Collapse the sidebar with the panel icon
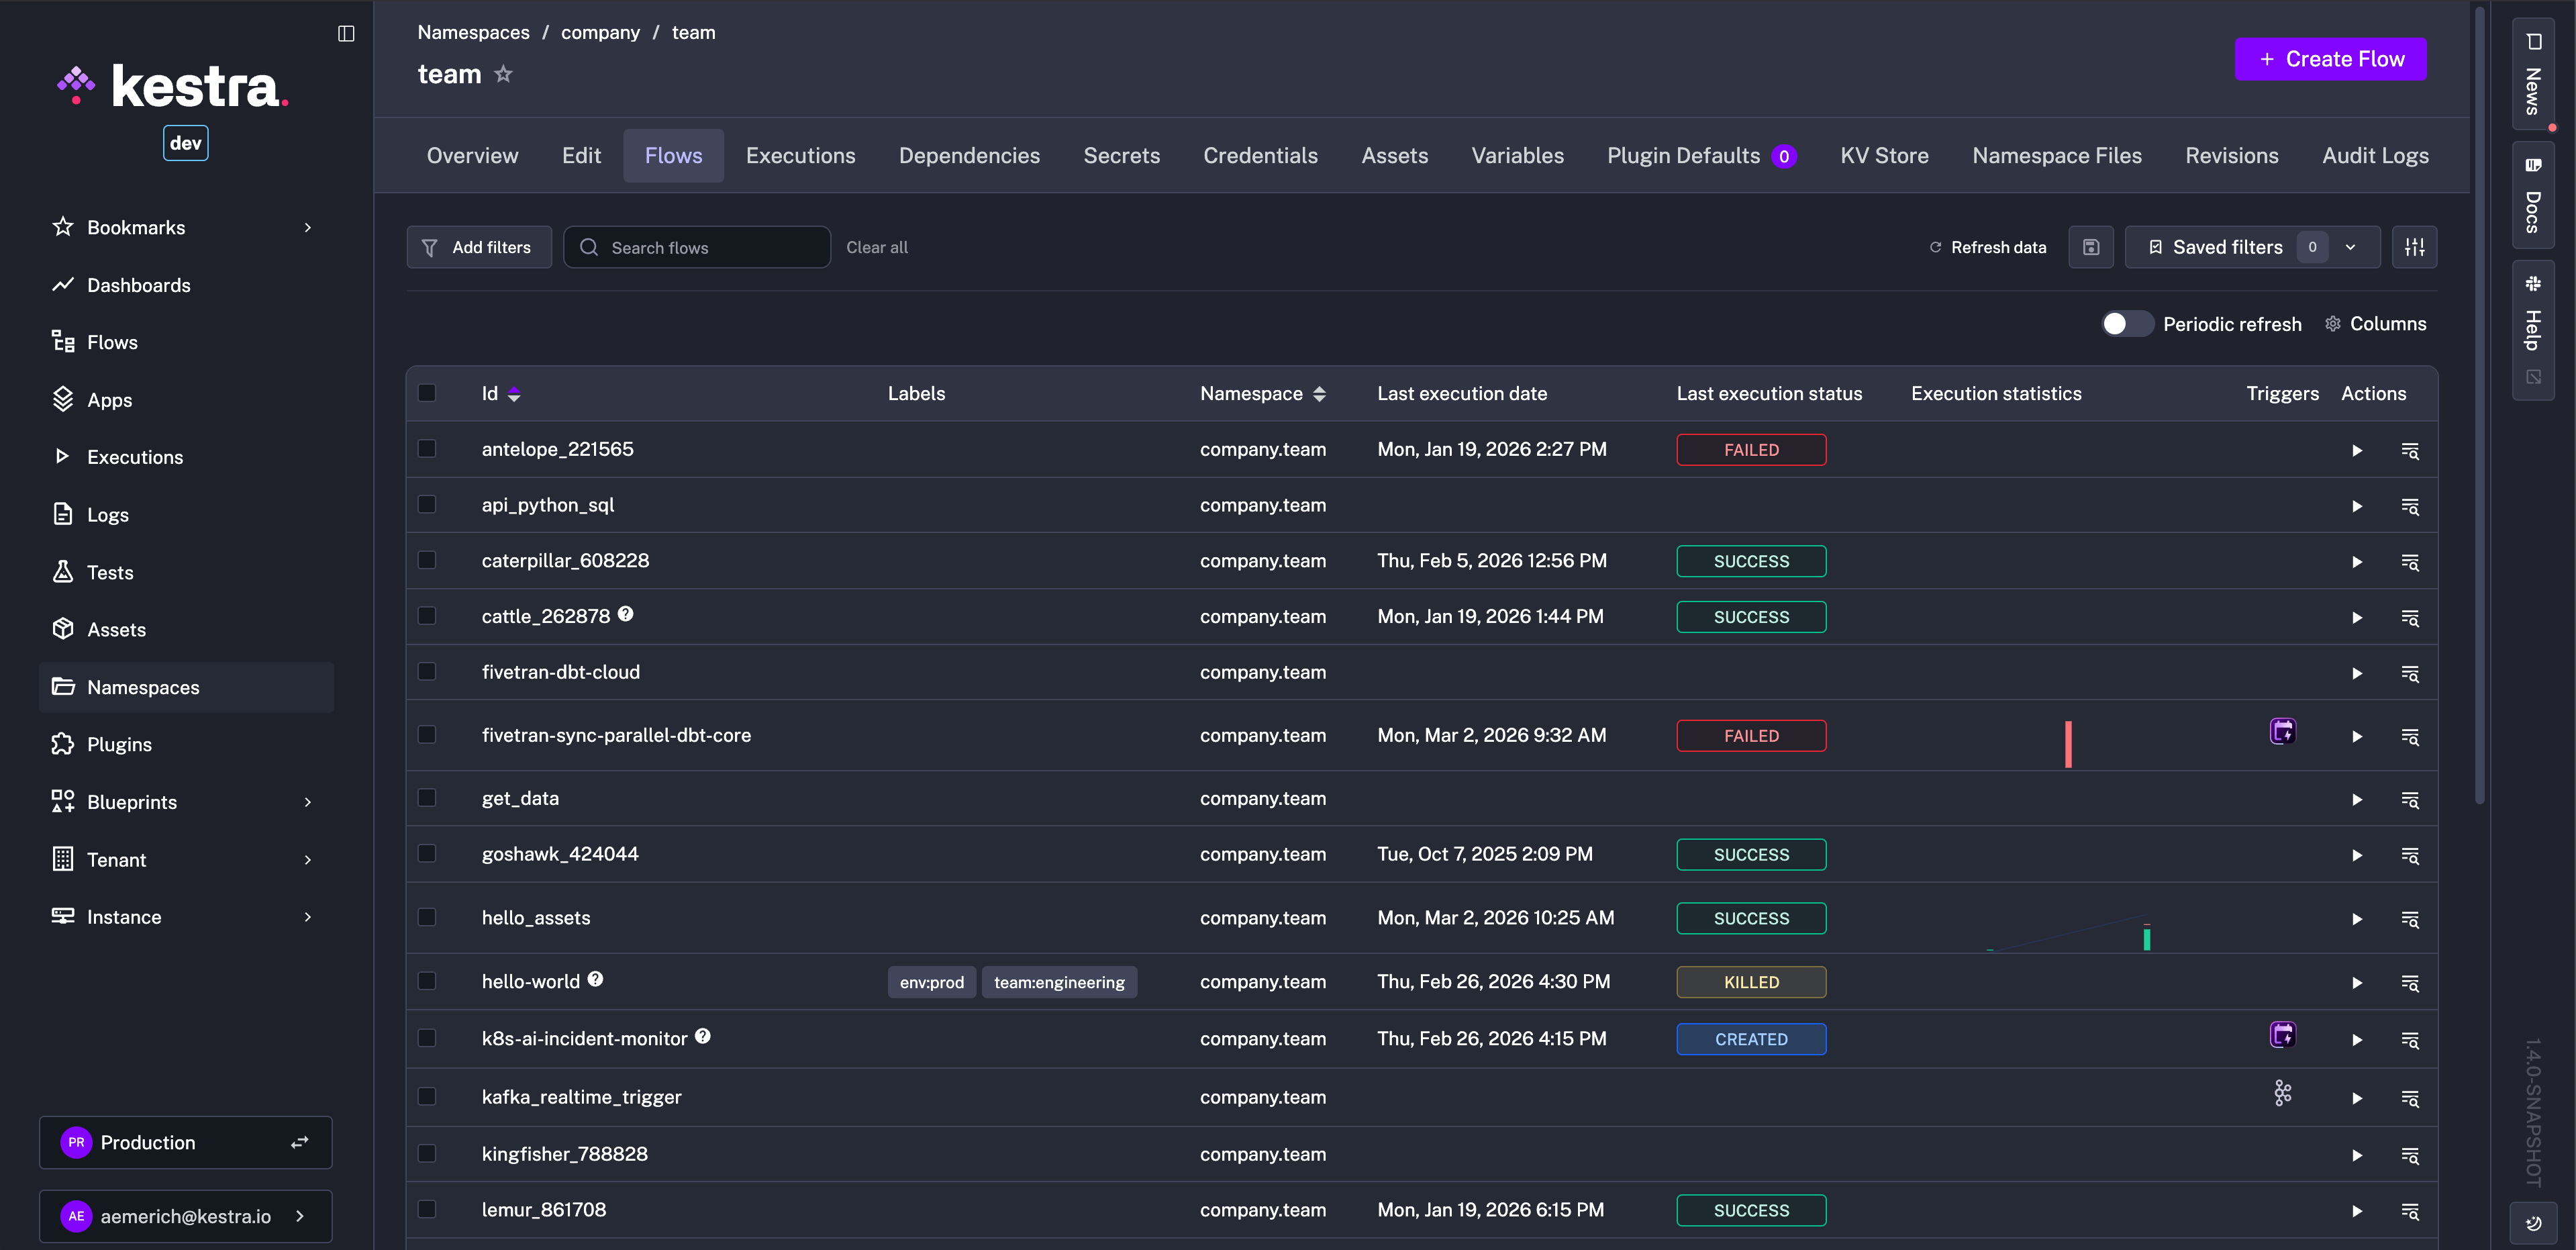The image size is (2576, 1250). click(x=346, y=33)
